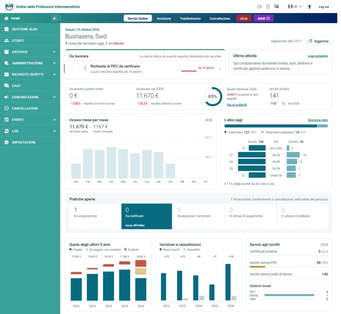Click the Richieste Iscritti form icon

[x=7, y=74]
